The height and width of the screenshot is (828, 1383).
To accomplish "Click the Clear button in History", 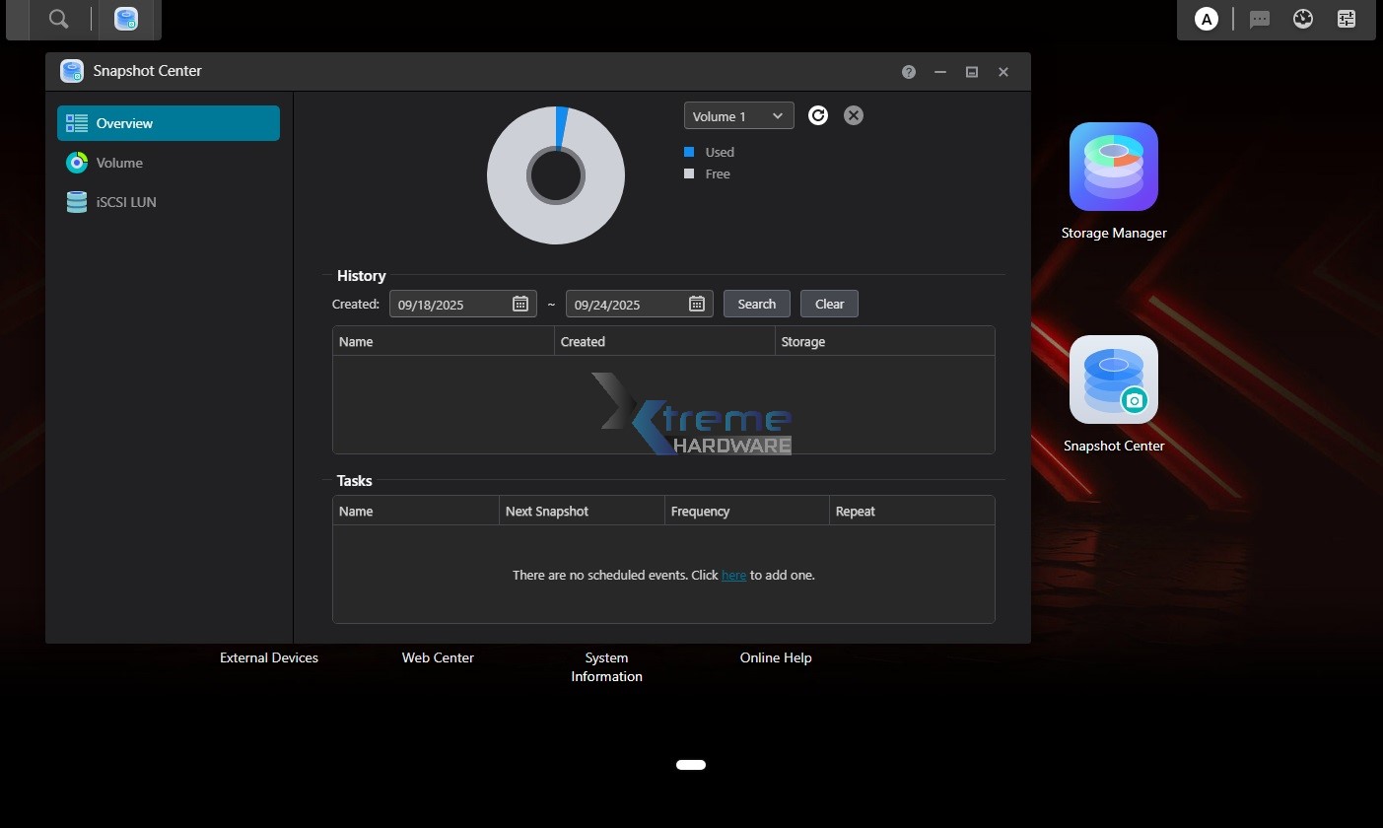I will pyautogui.click(x=829, y=304).
